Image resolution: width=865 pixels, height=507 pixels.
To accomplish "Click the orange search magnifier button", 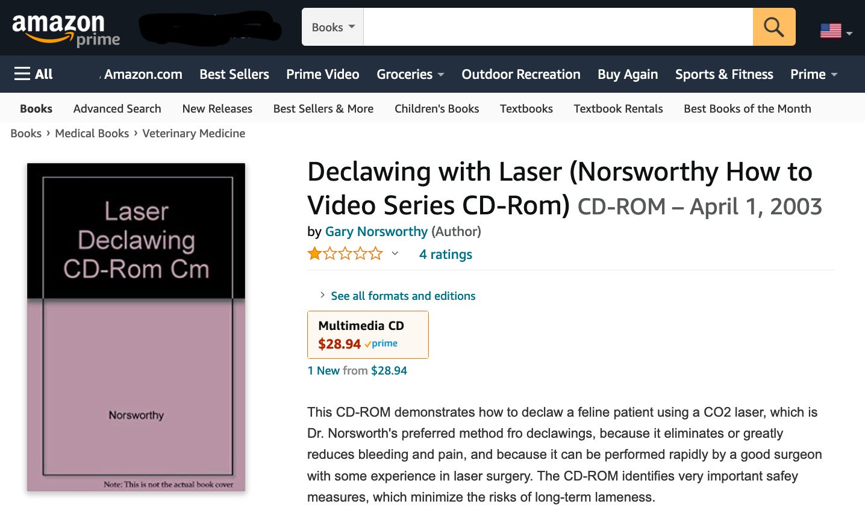I will 774,27.
